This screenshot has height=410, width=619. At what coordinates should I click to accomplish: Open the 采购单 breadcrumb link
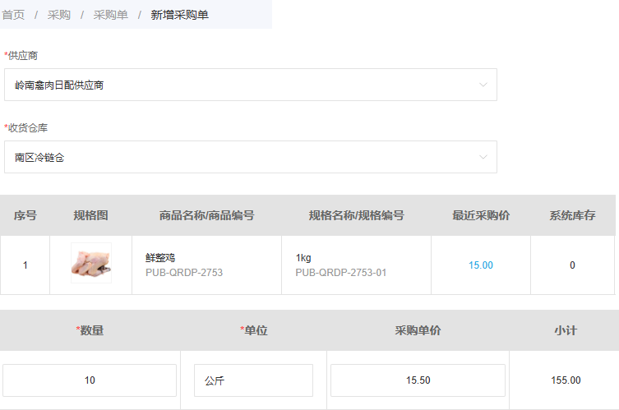click(110, 15)
